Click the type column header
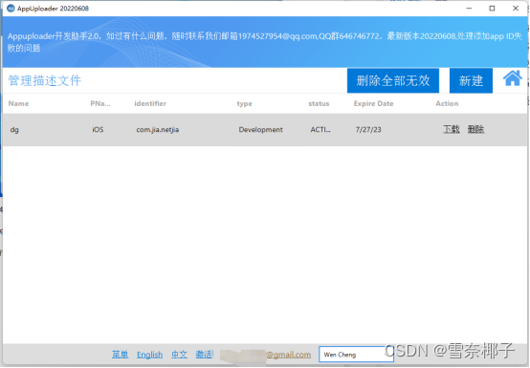The width and height of the screenshot is (530, 368). click(x=244, y=103)
